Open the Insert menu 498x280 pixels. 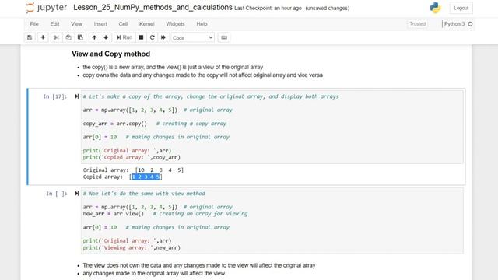pos(100,24)
